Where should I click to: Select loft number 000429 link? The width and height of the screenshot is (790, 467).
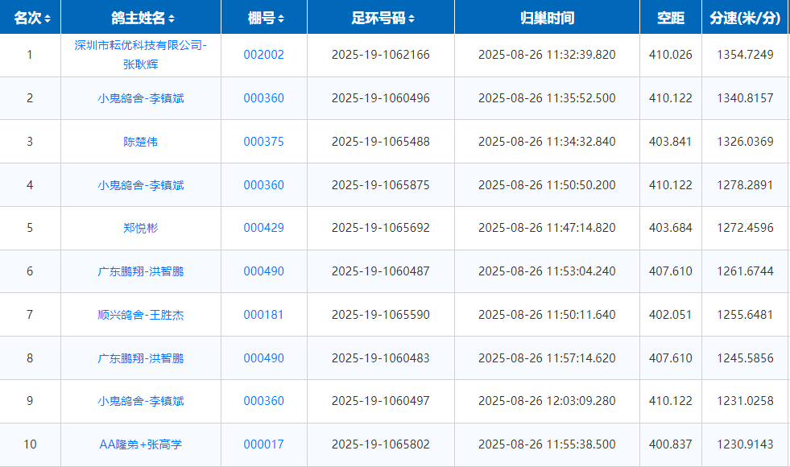tap(263, 228)
